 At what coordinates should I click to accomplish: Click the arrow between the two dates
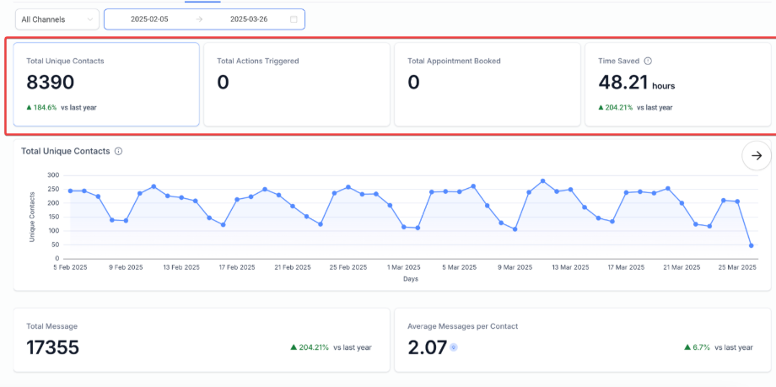coord(199,19)
